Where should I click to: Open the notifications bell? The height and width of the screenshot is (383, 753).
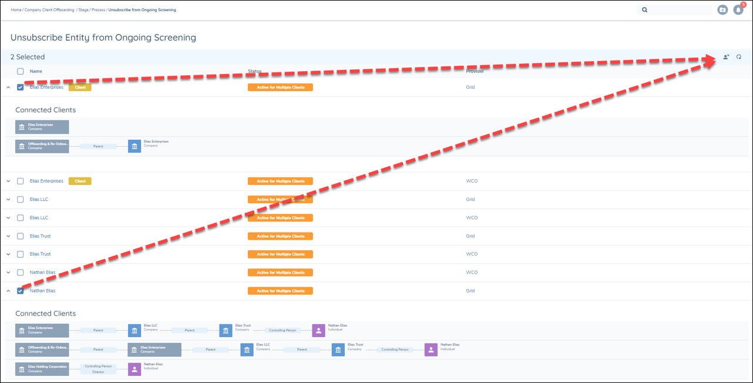[x=738, y=10]
